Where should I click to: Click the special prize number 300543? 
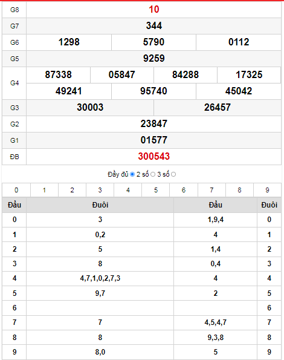154,156
